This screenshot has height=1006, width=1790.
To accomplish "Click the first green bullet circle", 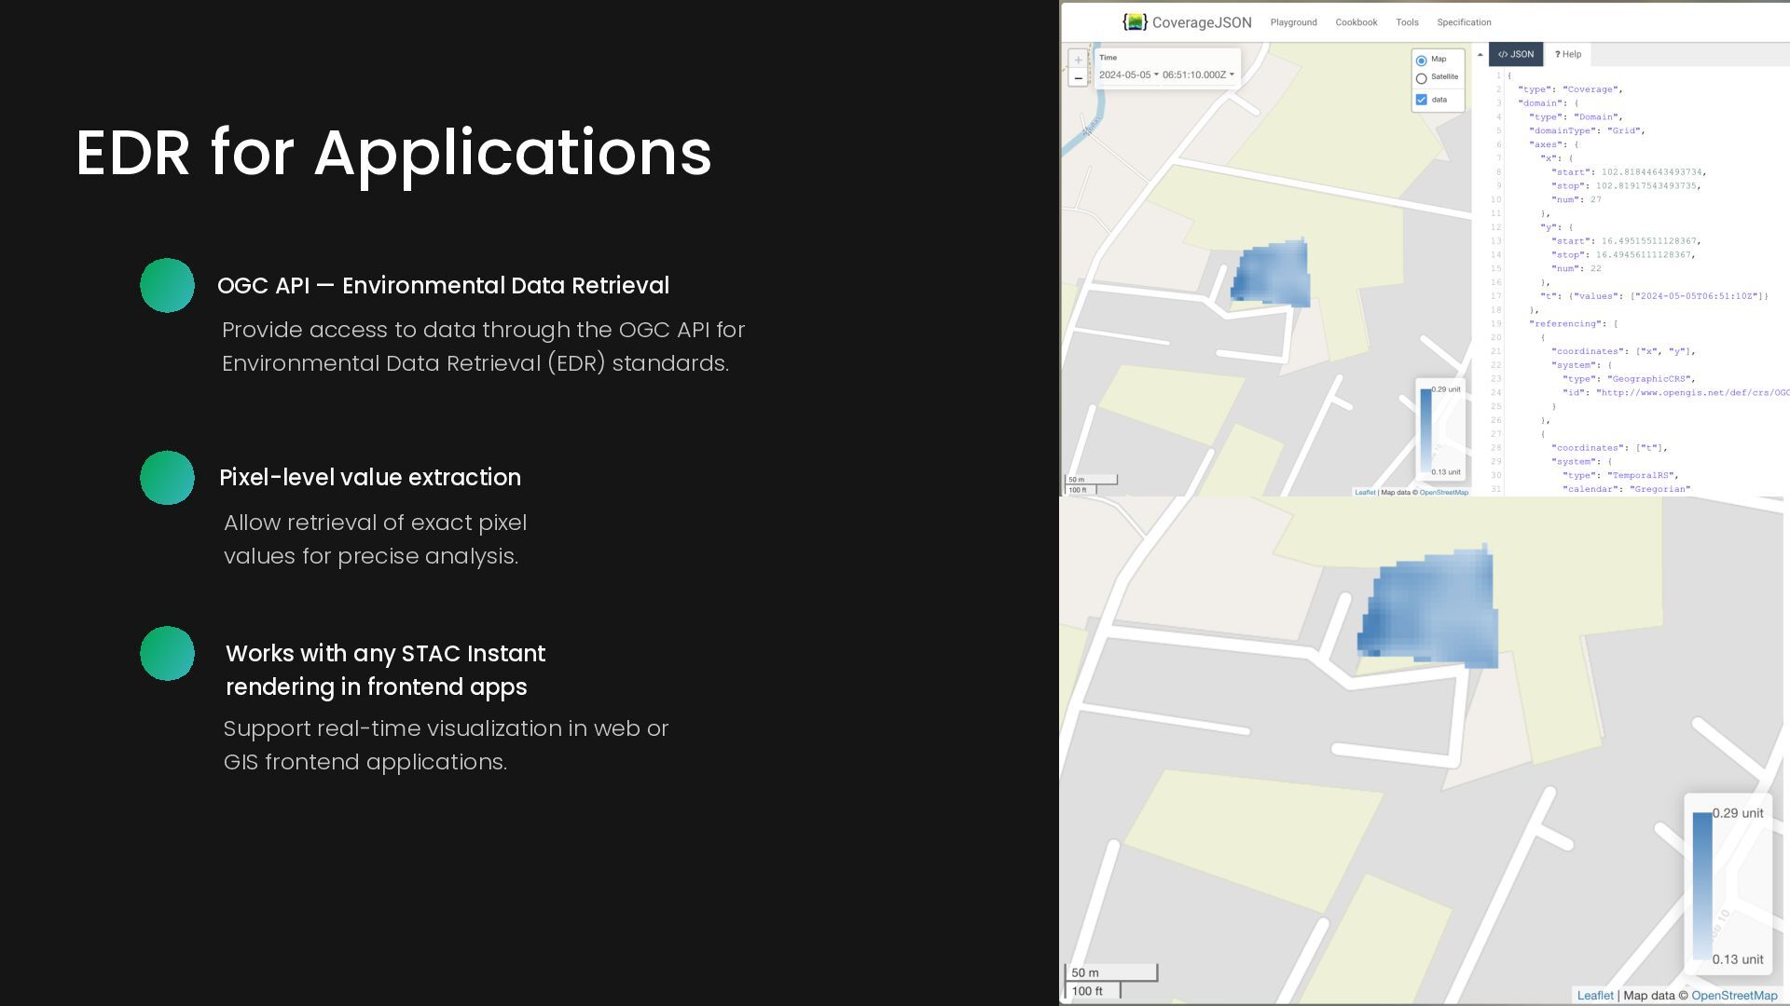I will (167, 285).
